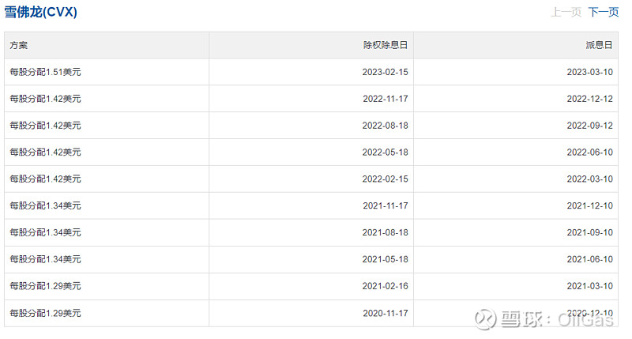Click ex-dividend date 2022-02-15
Viewport: 632px width, 339px height.
(x=385, y=179)
